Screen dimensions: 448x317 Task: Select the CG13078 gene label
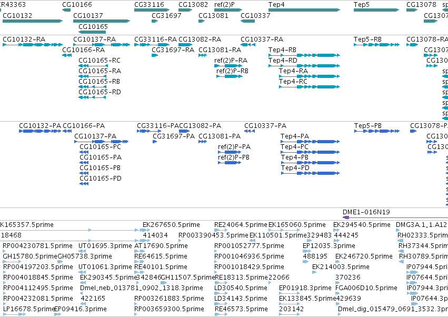click(x=422, y=5)
